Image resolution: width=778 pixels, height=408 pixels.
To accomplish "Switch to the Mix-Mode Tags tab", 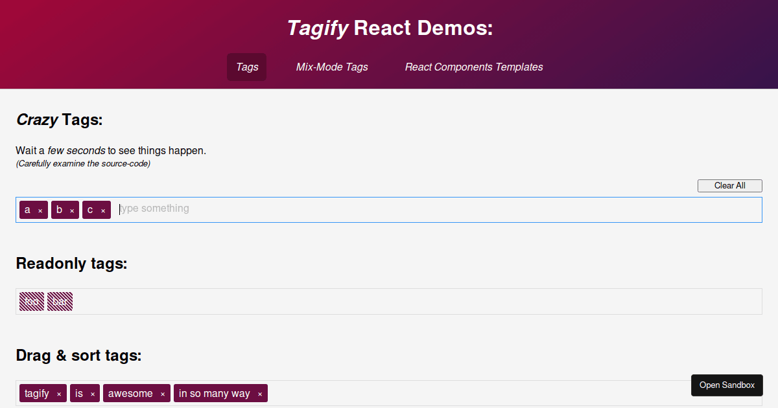I will coord(332,67).
